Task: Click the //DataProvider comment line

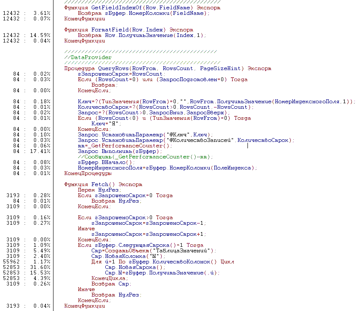Action: [x=88, y=57]
